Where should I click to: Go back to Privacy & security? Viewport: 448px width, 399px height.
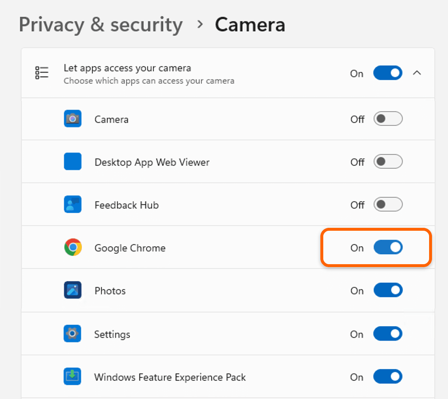click(x=101, y=25)
